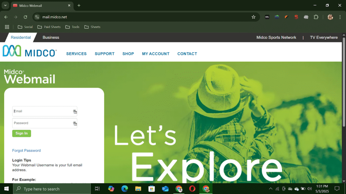Focus the Email input field
The width and height of the screenshot is (346, 194).
click(45, 111)
